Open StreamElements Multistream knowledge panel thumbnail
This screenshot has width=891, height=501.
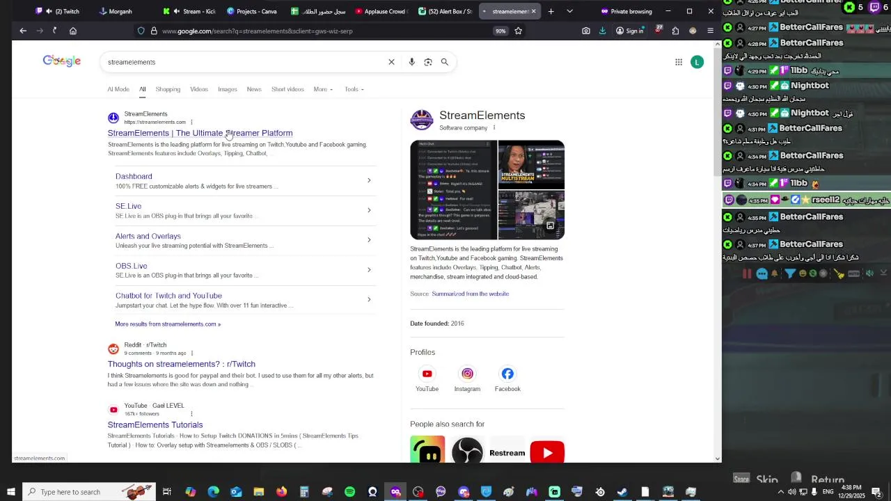531,164
